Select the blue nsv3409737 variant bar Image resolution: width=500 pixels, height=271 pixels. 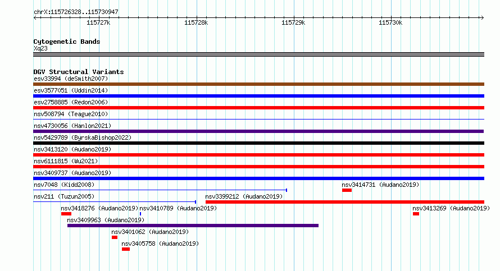click(x=258, y=178)
